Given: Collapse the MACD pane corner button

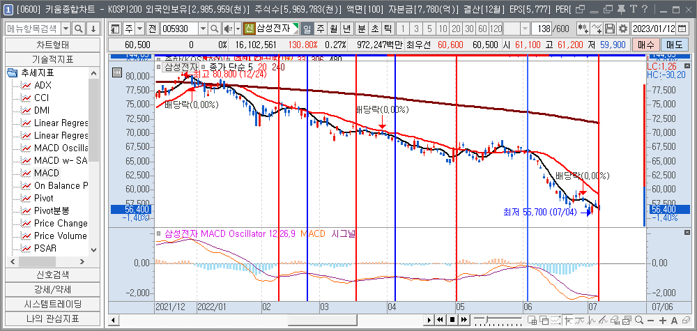Looking at the screenshot, I should click(x=688, y=232).
